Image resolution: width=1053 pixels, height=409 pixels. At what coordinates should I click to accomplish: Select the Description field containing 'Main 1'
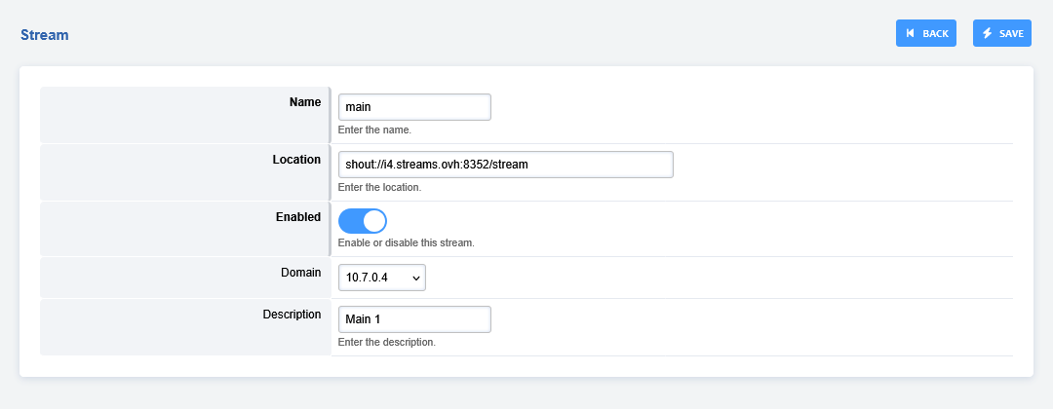(x=414, y=319)
